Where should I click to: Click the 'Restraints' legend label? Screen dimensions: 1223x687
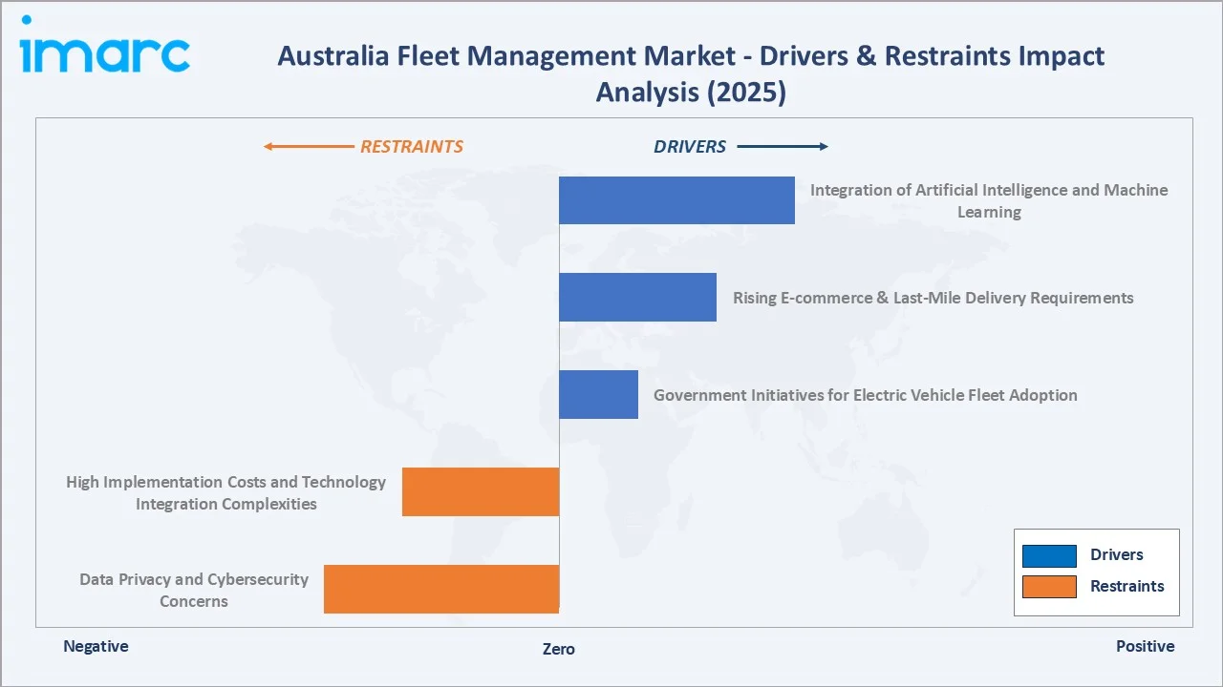[1127, 587]
